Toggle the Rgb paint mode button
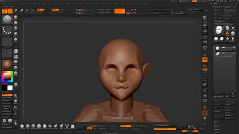Viewport: 239px width, 134px height. click(x=40, y=10)
